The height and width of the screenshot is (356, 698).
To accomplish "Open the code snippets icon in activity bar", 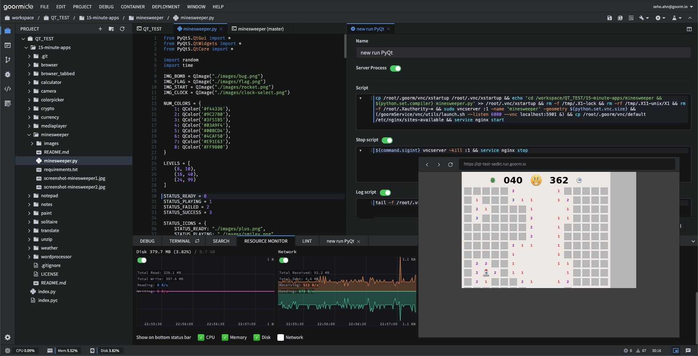I will (x=7, y=89).
